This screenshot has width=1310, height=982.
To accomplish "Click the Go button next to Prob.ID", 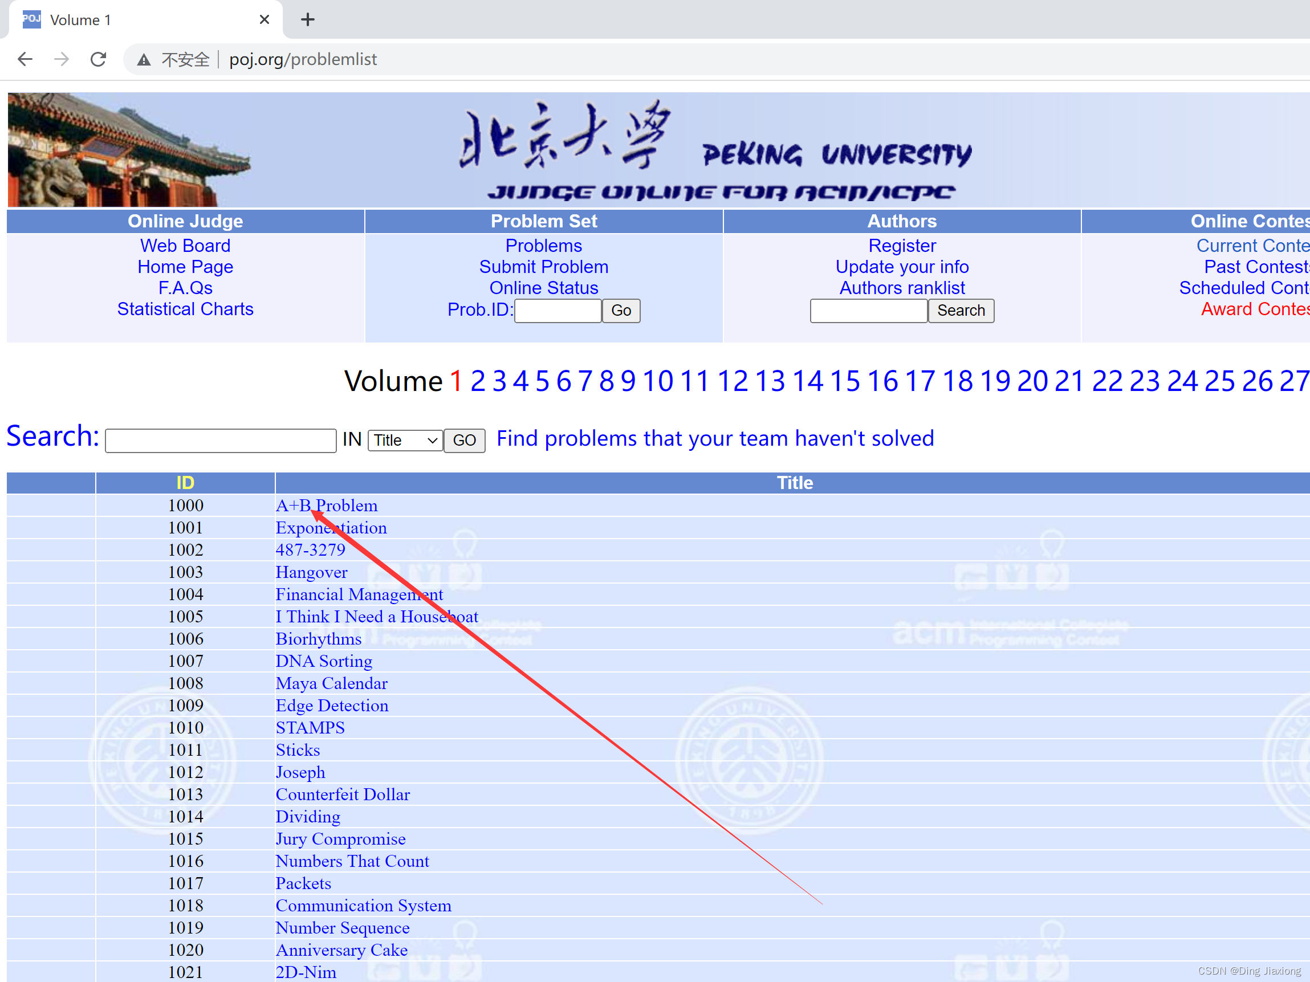I will pyautogui.click(x=621, y=310).
